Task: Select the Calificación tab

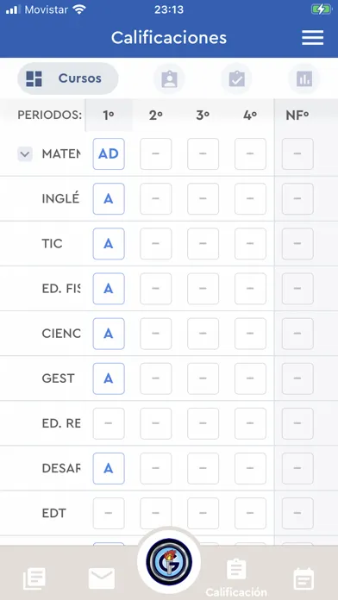Action: (x=236, y=577)
